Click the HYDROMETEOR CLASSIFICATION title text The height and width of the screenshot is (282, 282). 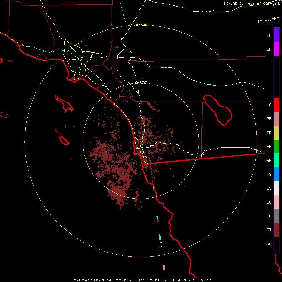click(x=110, y=280)
